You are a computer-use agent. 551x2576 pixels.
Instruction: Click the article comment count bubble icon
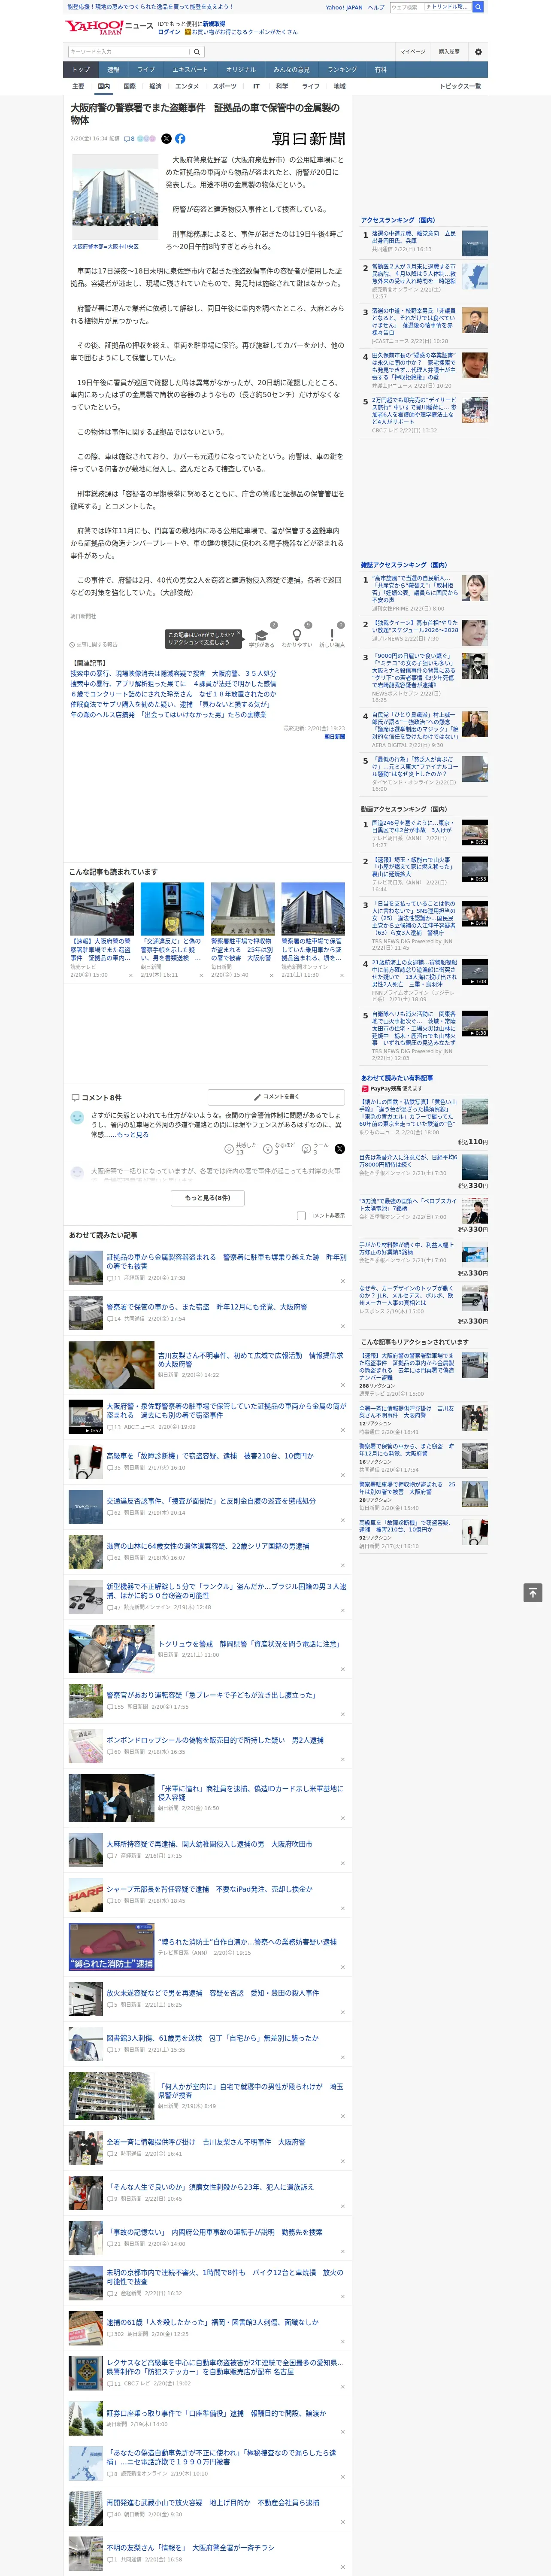coord(129,139)
